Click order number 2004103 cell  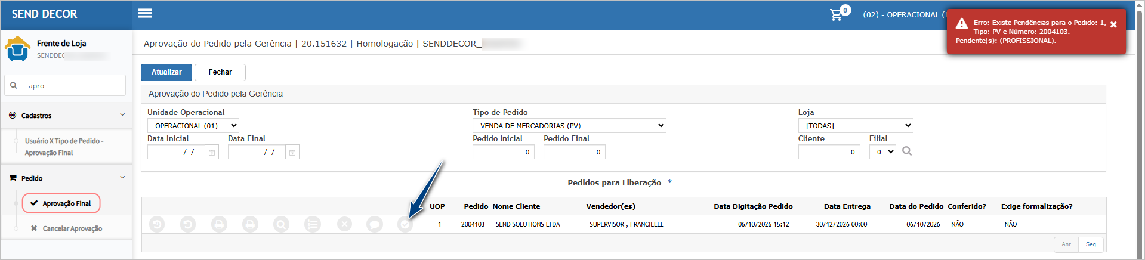(473, 224)
